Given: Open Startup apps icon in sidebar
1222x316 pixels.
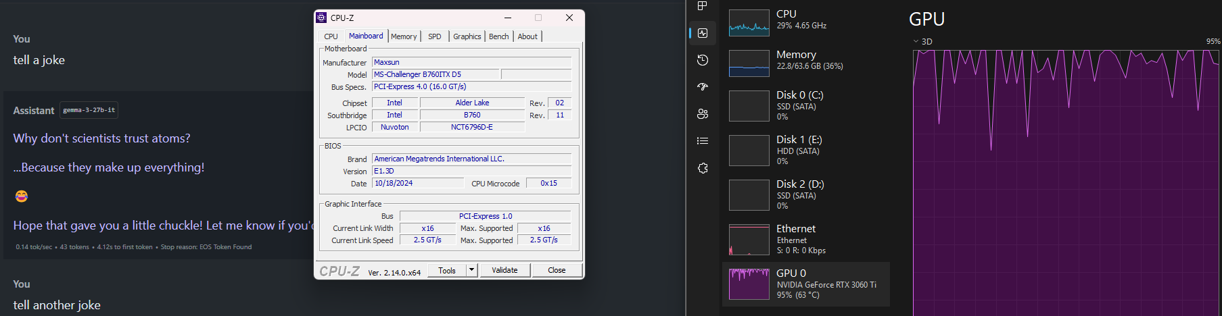Looking at the screenshot, I should pyautogui.click(x=703, y=87).
